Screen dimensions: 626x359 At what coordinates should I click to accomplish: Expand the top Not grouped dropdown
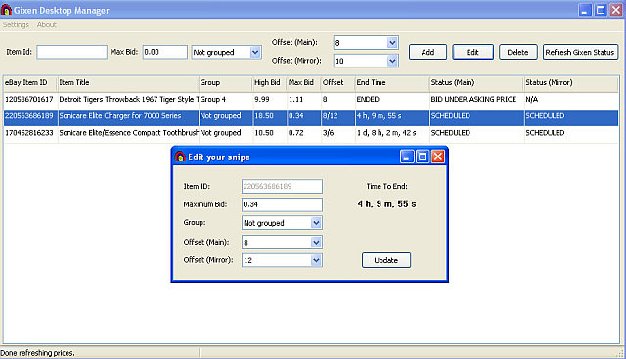[x=255, y=52]
